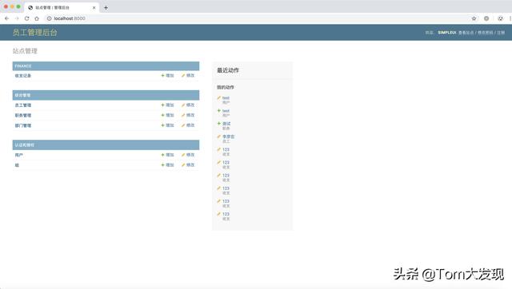512x289 pixels.
Task: Open the 用户 model list
Action: point(19,155)
